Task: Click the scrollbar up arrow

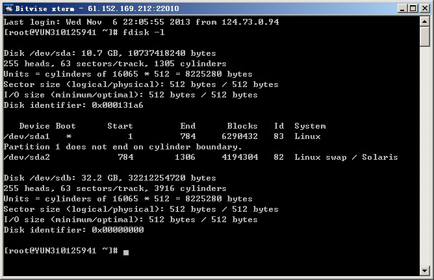Action: 425,21
